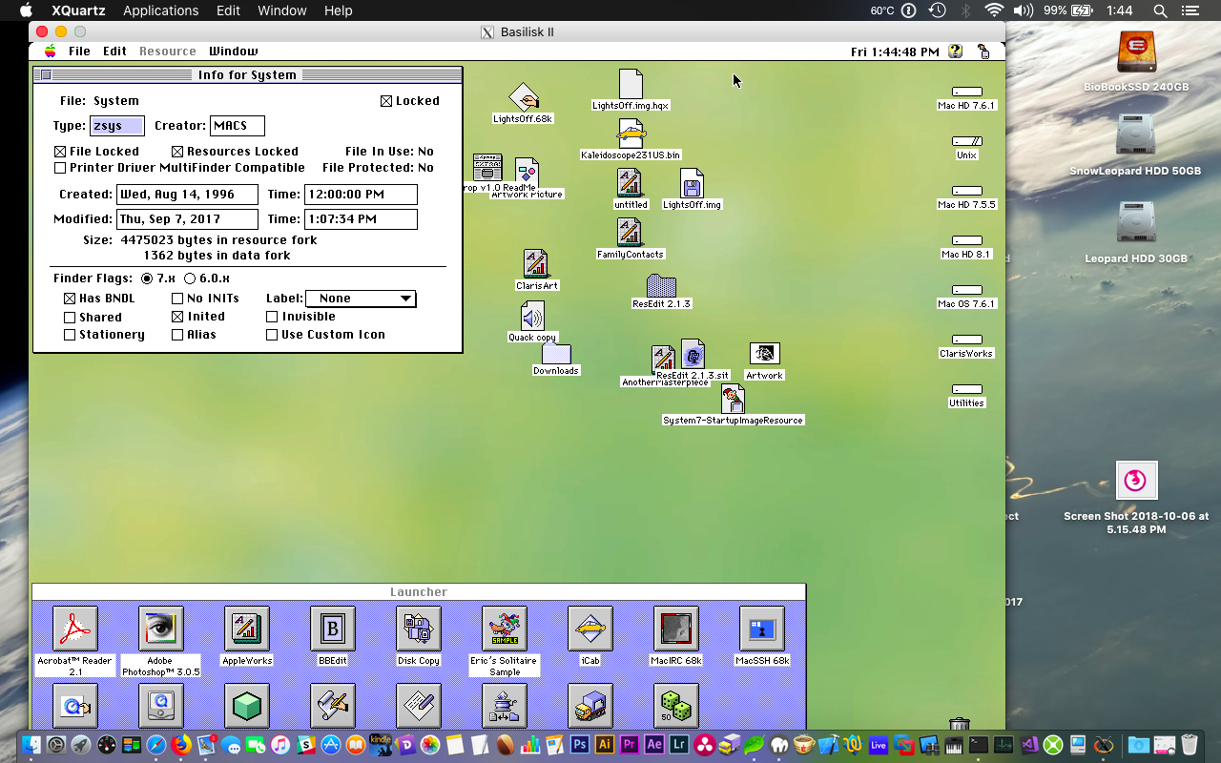Select the ResEdit 2.1.3 folder
The height and width of the screenshot is (763, 1221).
(661, 285)
